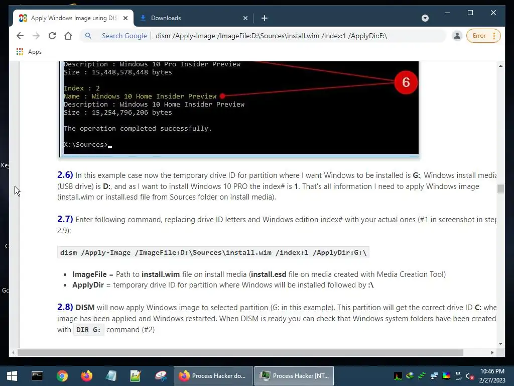Screen dimensions: 514x386
Task: Switch to Process Hacker [NT... window
Action: point(294,376)
